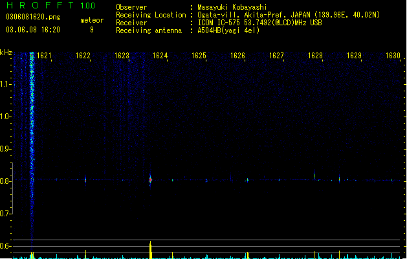Click the meteor echo at the 1628 mark
The width and height of the screenshot is (407, 259).
tap(314, 175)
